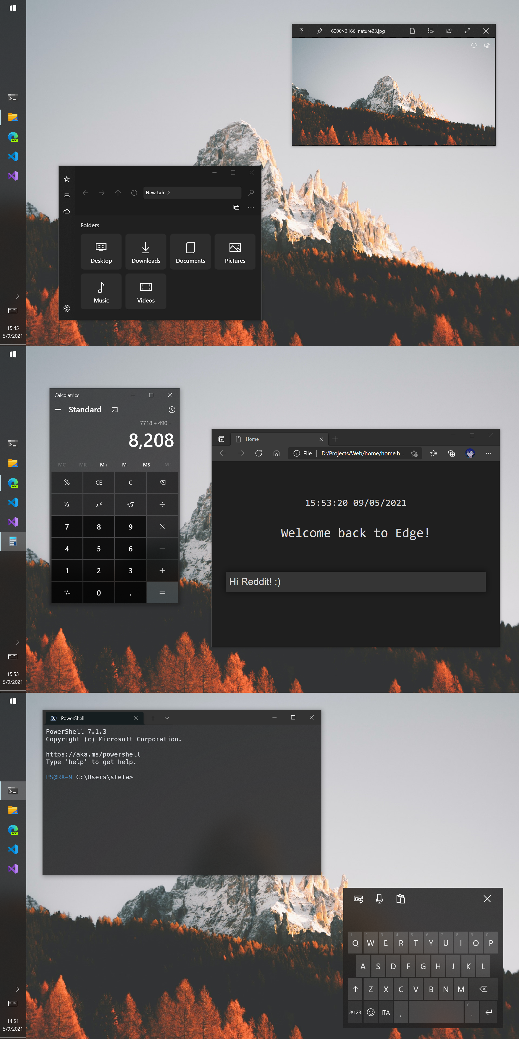
Task: Open Calculator from the Windows taskbar
Action: coord(13,541)
